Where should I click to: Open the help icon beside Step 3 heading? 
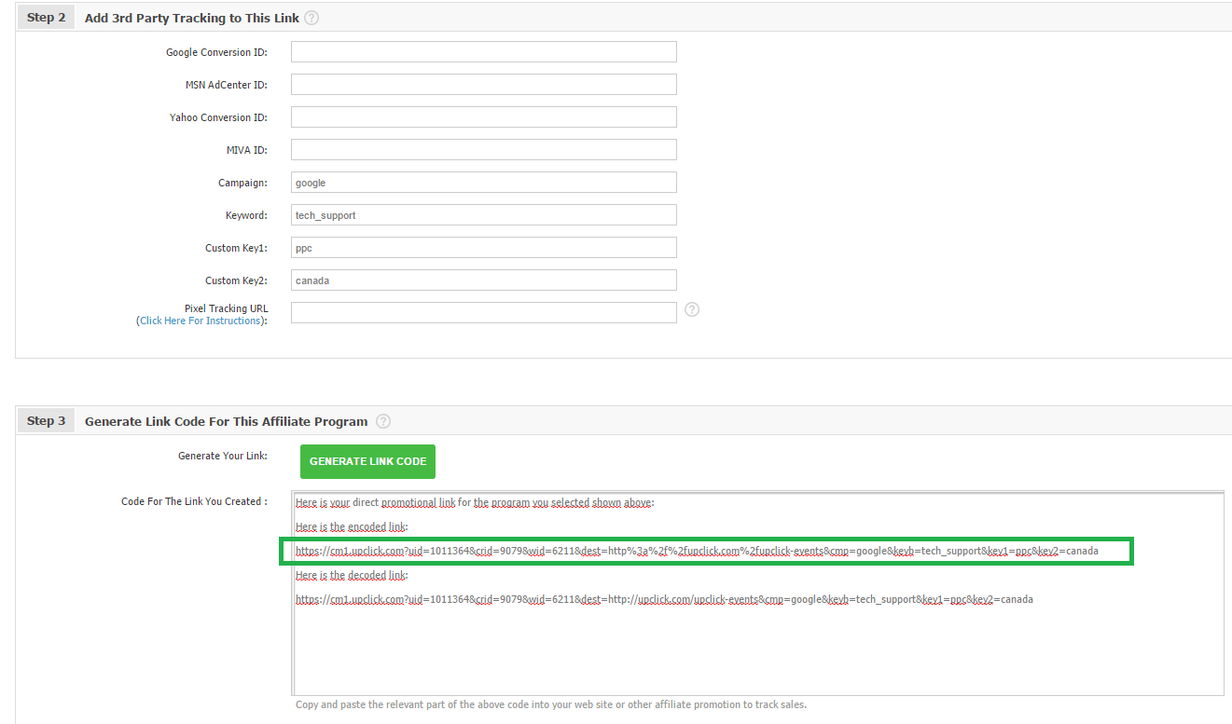click(x=383, y=421)
